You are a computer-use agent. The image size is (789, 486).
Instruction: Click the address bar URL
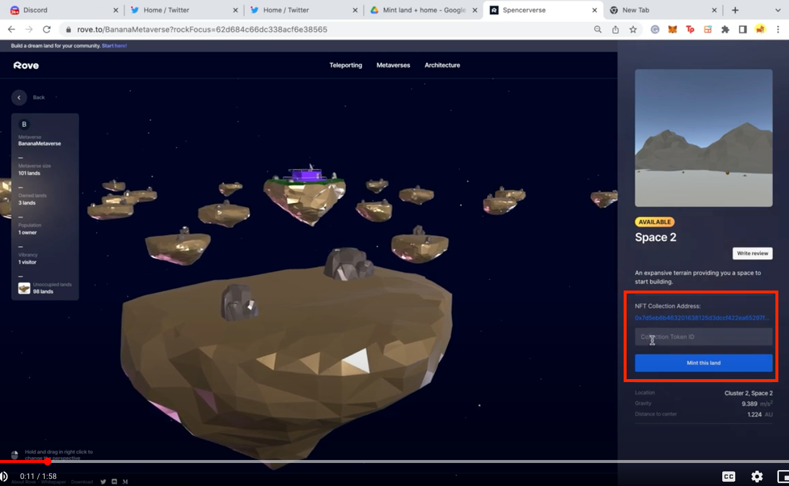pos(202,30)
